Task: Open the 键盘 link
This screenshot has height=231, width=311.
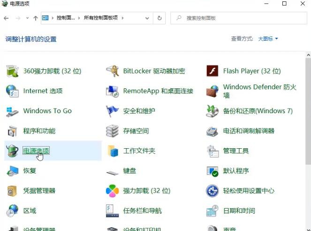Action: pyautogui.click(x=129, y=171)
